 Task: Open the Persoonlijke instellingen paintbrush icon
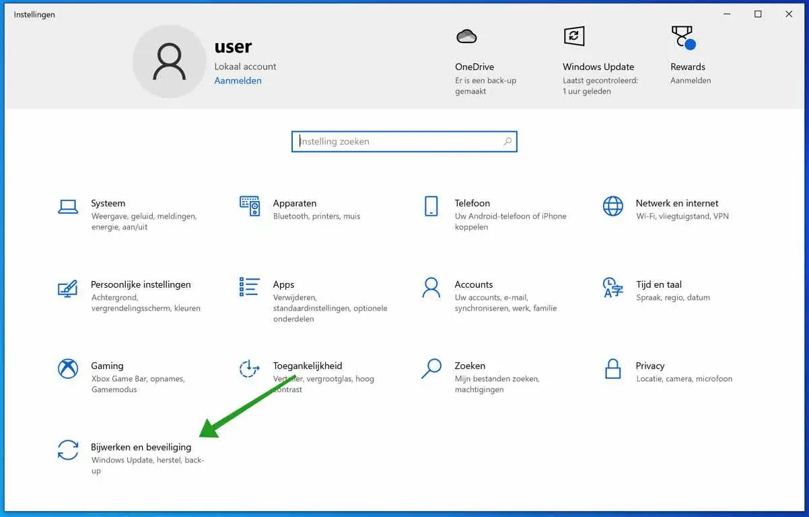pos(68,288)
